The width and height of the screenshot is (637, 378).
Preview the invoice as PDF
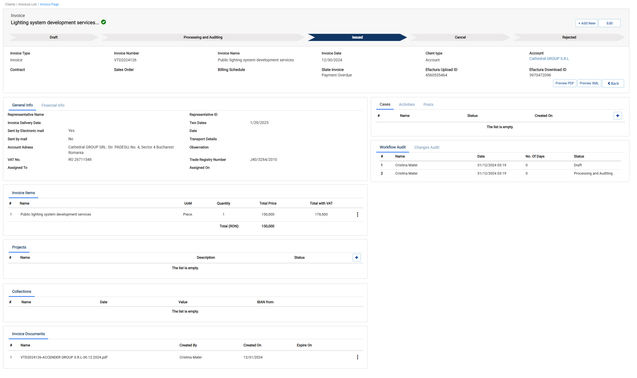[564, 83]
